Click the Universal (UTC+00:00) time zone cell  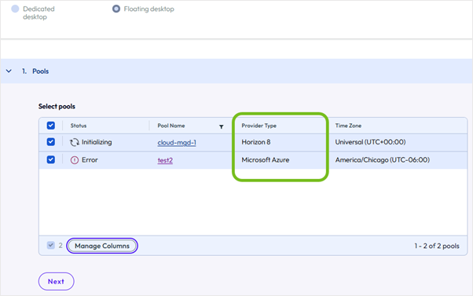(370, 142)
